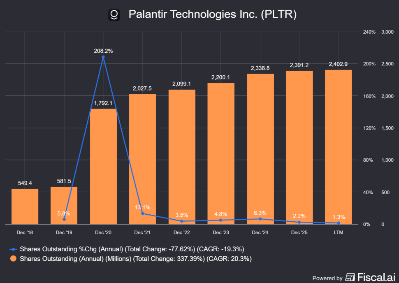Click the 6.3% data point marker
This screenshot has height=283, width=399.
click(x=260, y=219)
